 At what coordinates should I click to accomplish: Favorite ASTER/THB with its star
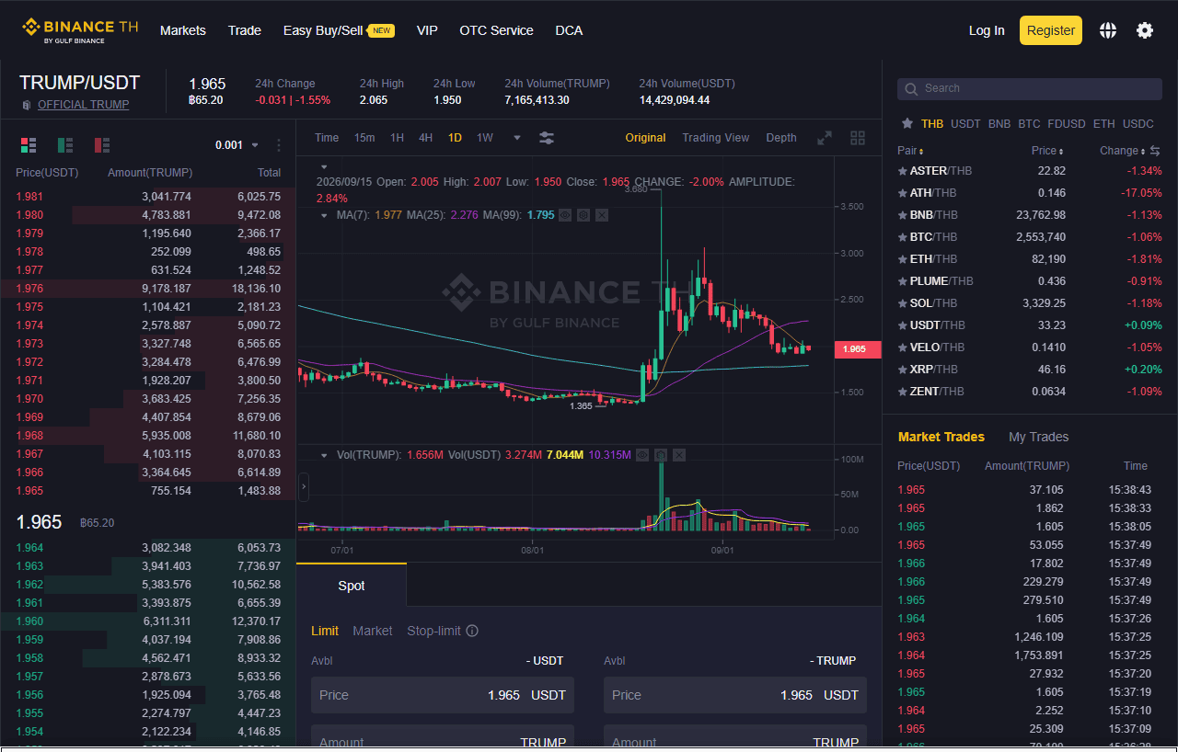(x=902, y=171)
